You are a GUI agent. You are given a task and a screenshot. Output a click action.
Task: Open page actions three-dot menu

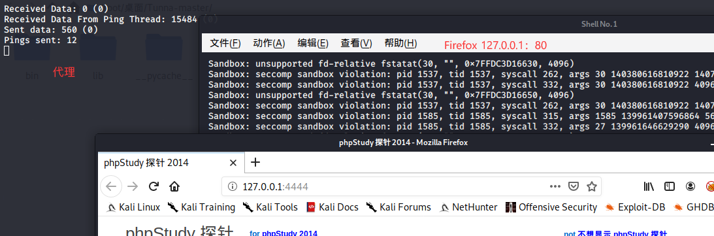tap(555, 186)
